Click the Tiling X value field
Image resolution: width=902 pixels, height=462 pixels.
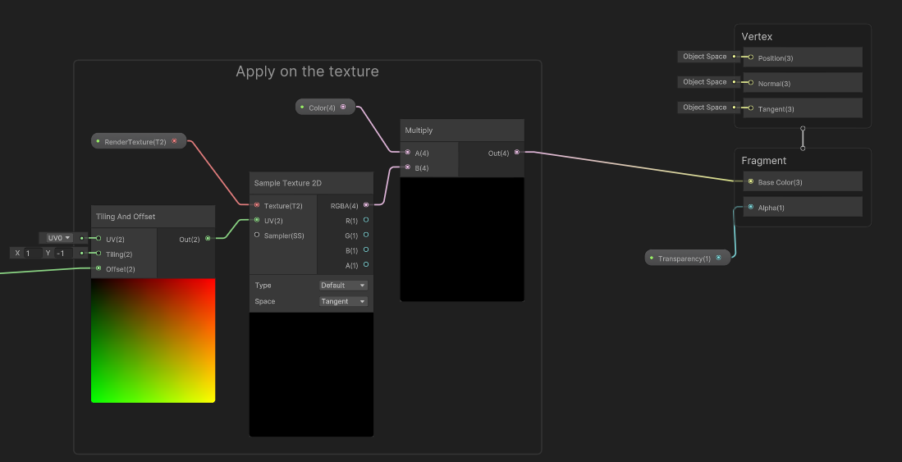[x=33, y=254]
